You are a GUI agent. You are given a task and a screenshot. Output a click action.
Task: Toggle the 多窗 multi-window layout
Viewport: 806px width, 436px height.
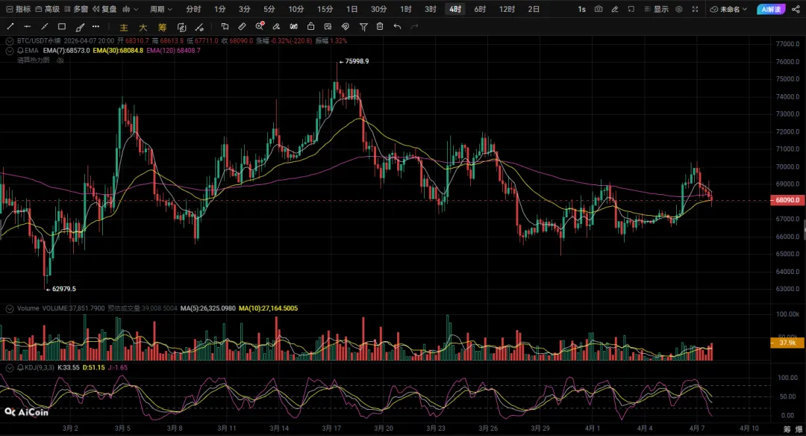(76, 9)
